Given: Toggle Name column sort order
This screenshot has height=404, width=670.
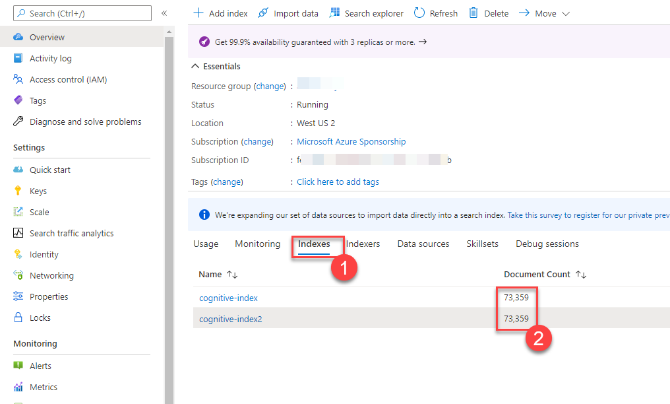Looking at the screenshot, I should [x=232, y=274].
